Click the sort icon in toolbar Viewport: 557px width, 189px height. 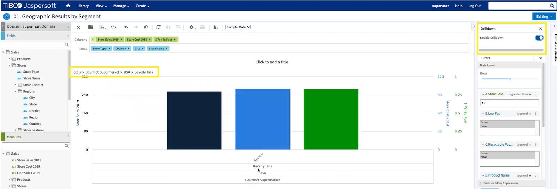click(168, 27)
